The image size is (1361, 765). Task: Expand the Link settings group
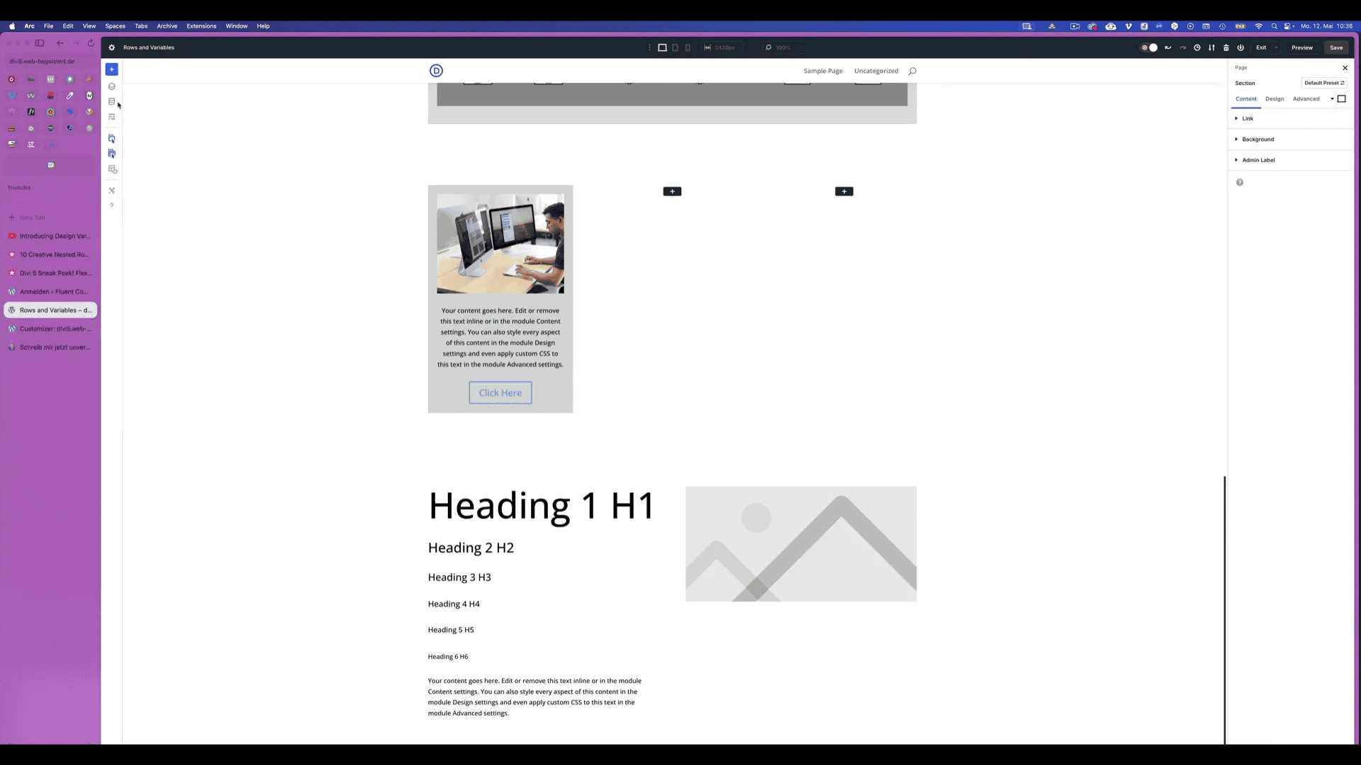[x=1290, y=118]
